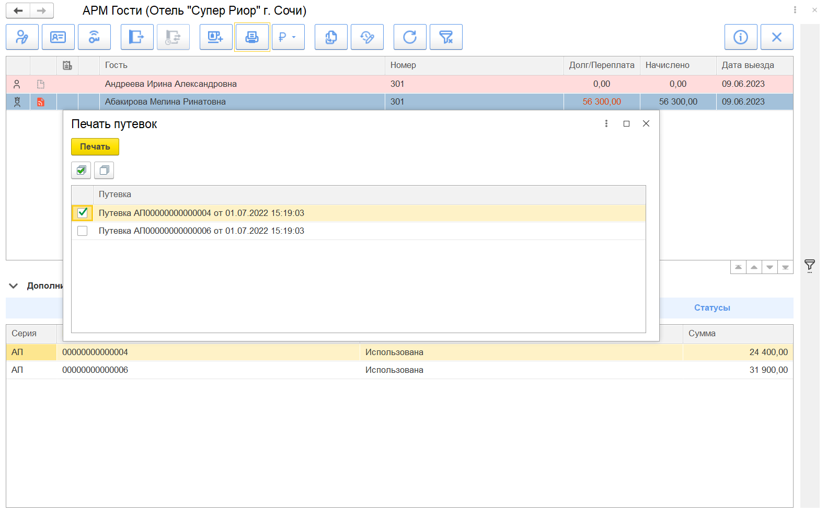Collapse the Дополнительно section chevron
This screenshot has width=827, height=513.
click(14, 286)
